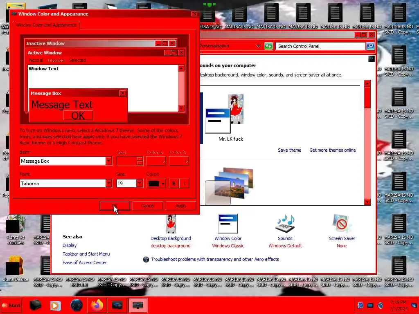The image size is (419, 314).
Task: Open the media player taskbar icon
Action: coord(56,305)
